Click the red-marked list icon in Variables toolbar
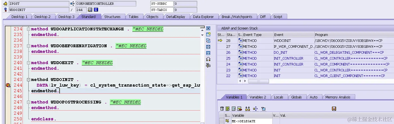Viewport: 394px width, 124px height. point(239,109)
